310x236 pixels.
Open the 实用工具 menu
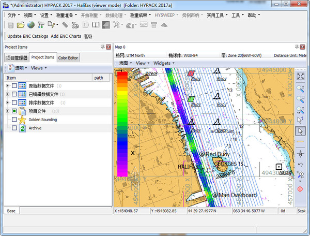[x=217, y=15]
